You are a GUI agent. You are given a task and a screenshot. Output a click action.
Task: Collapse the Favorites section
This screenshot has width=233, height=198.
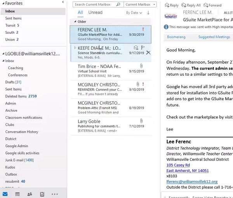(3, 3)
